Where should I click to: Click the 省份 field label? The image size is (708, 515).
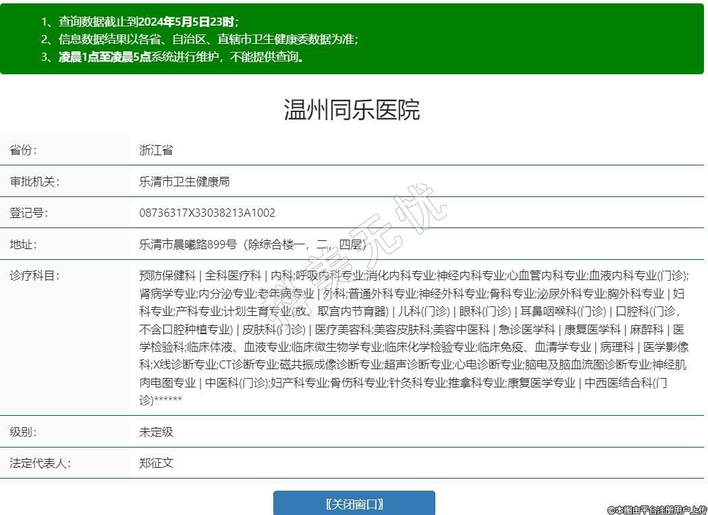pos(23,150)
